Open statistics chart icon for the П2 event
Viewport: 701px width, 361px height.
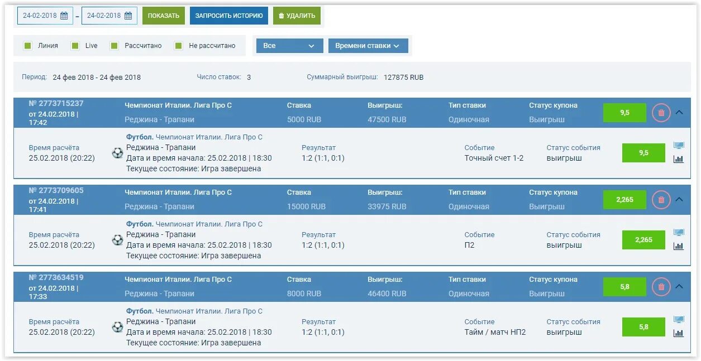[x=679, y=246]
